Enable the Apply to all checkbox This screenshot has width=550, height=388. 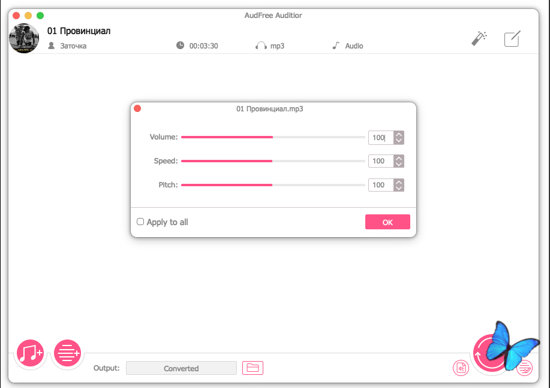(140, 222)
